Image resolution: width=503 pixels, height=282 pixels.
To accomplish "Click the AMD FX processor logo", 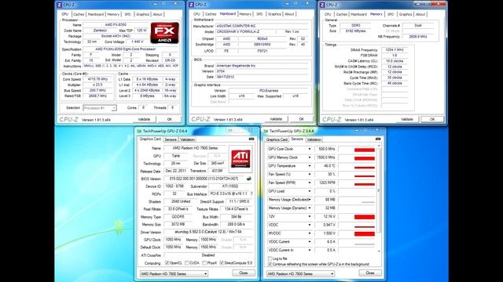I will coord(164,33).
